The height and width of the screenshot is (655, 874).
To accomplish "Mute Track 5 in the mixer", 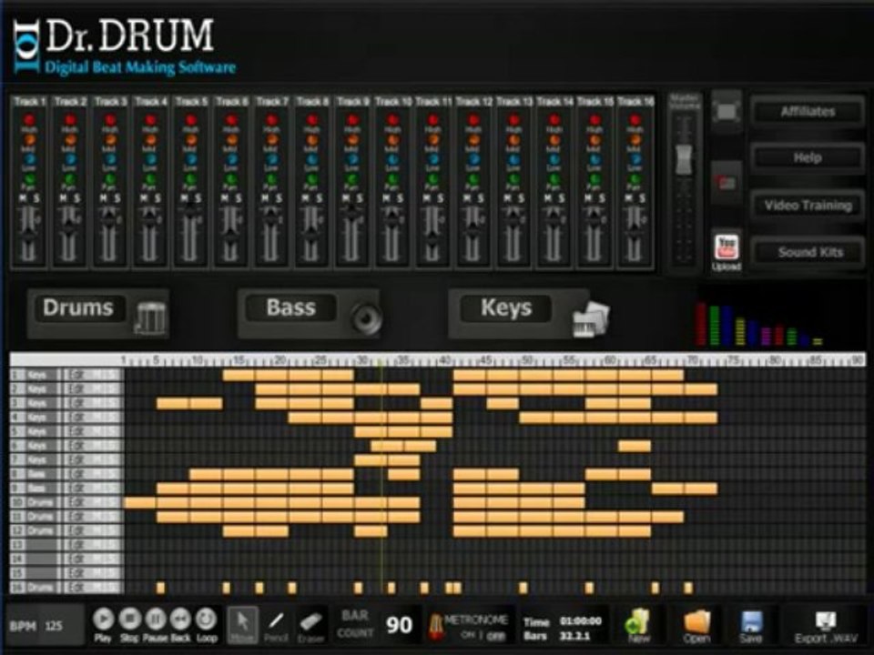I will click(x=185, y=198).
